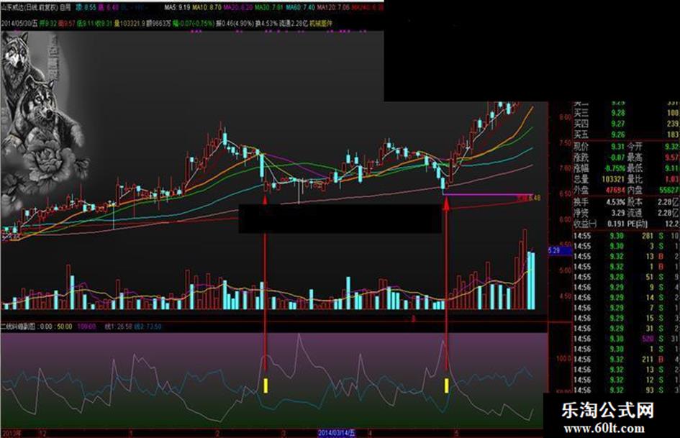The height and width of the screenshot is (438, 680).
Task: Click the 现价 9.31 current price value
Action: tap(617, 147)
